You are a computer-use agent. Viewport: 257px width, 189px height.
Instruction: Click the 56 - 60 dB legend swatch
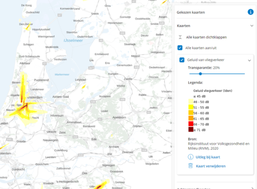[191, 113]
